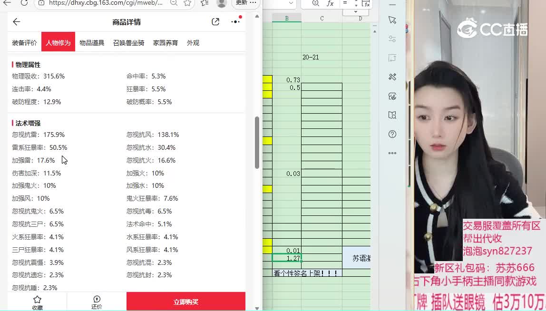
Task: Open the more options ellipsis menu in the sidebar
Action: click(x=392, y=153)
